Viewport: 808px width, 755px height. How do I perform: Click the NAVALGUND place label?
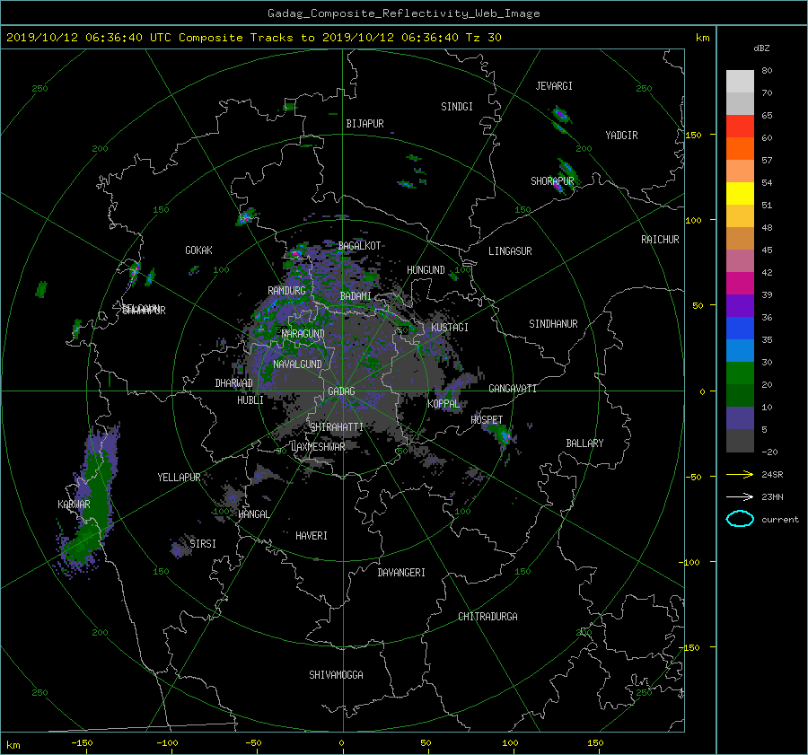pos(297,364)
